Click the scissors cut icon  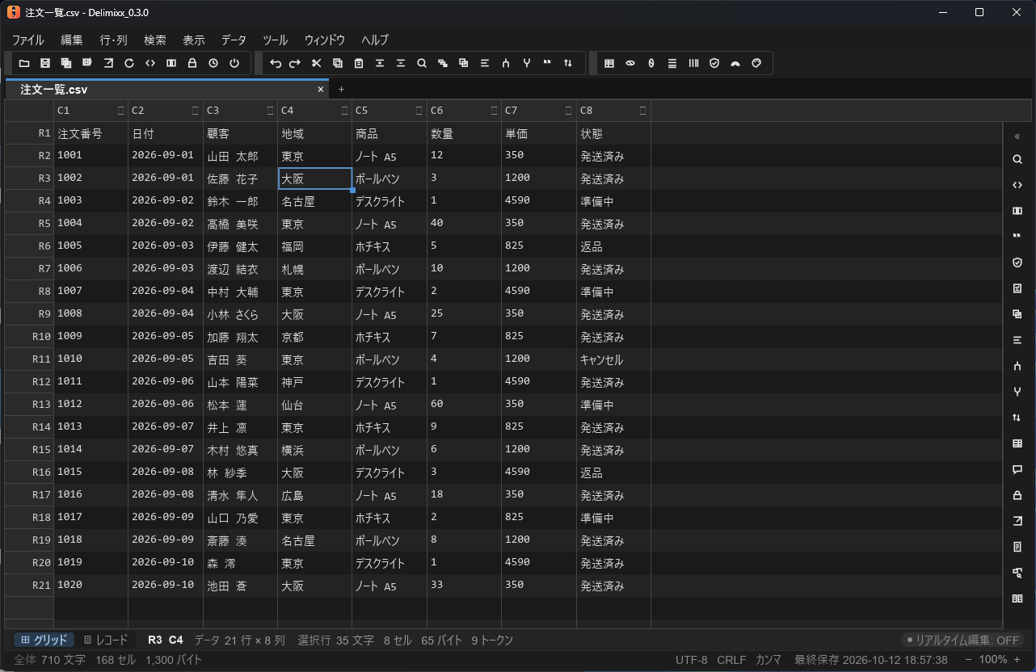tap(317, 63)
